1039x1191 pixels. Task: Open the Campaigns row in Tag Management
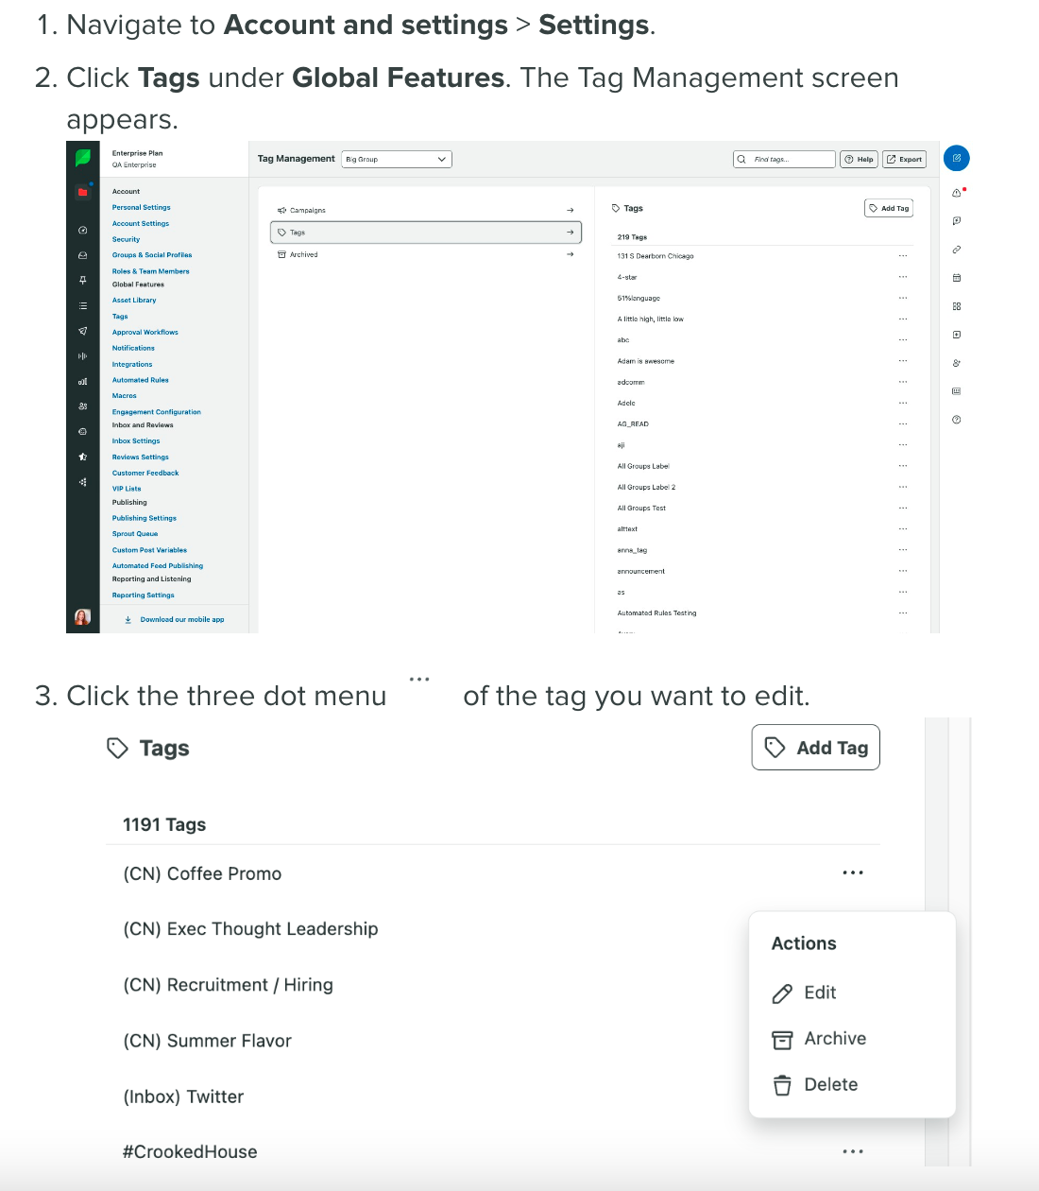point(425,210)
